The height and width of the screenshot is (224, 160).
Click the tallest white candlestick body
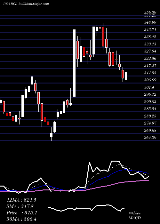pos(74,63)
